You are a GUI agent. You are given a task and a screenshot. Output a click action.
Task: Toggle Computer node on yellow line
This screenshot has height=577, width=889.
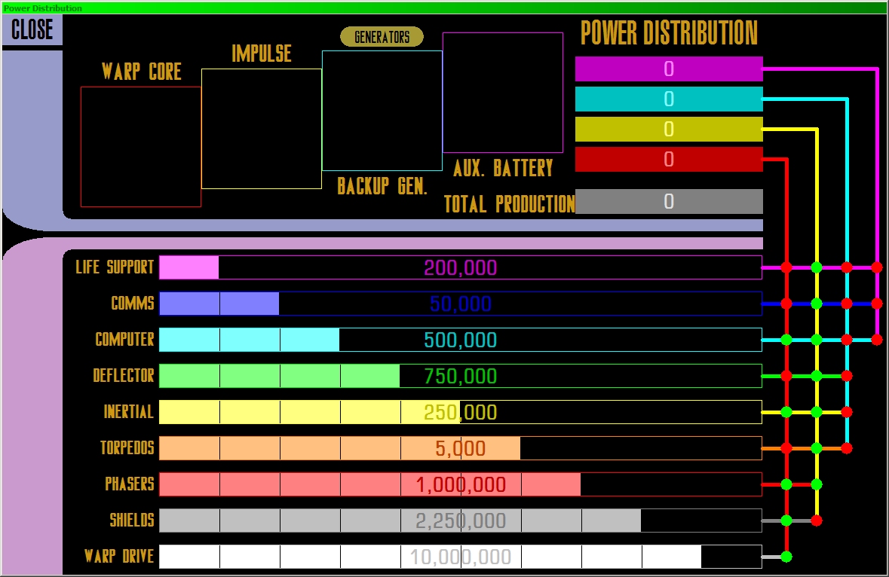(x=817, y=340)
